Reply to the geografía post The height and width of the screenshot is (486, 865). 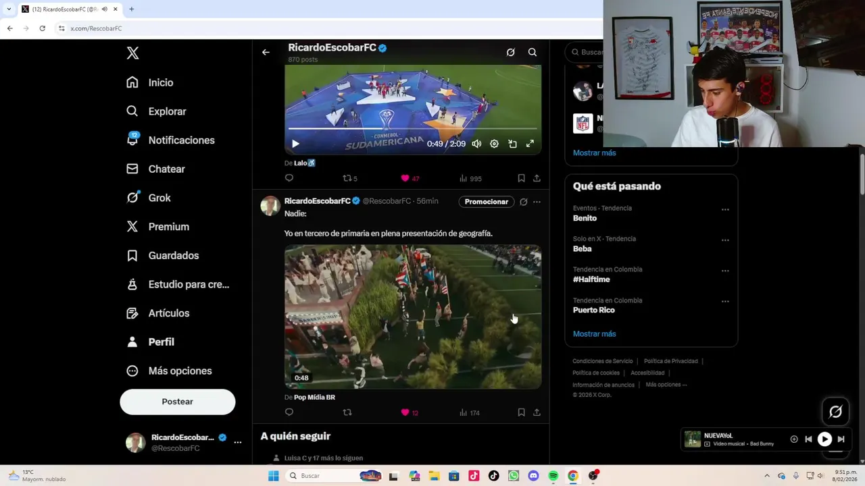[289, 412]
